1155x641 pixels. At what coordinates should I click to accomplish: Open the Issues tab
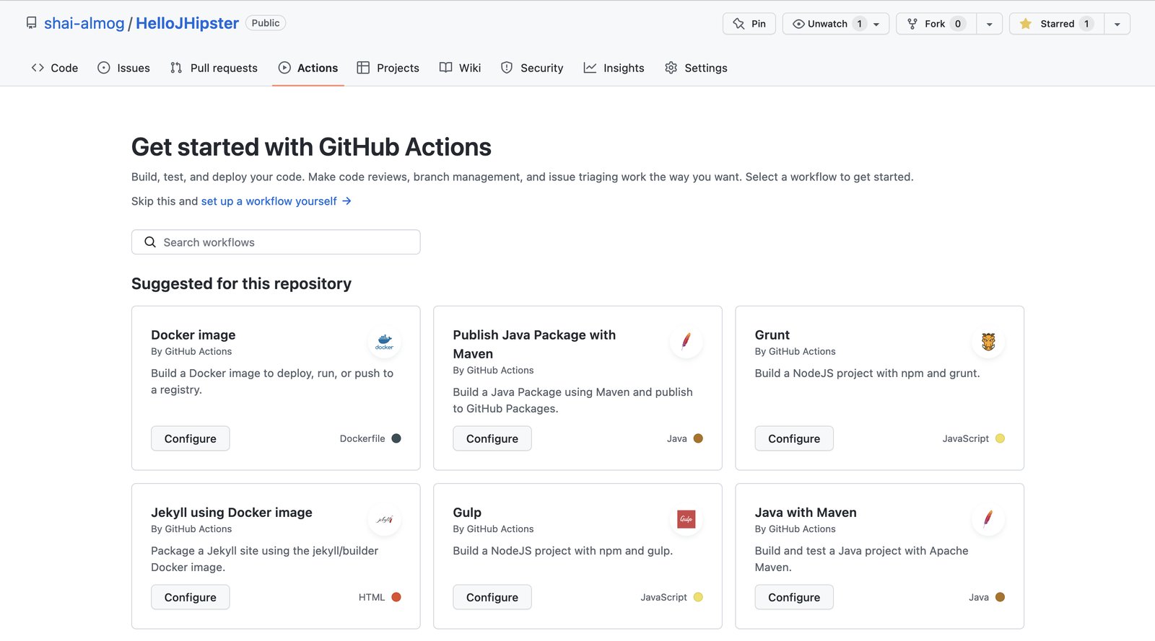(x=123, y=68)
